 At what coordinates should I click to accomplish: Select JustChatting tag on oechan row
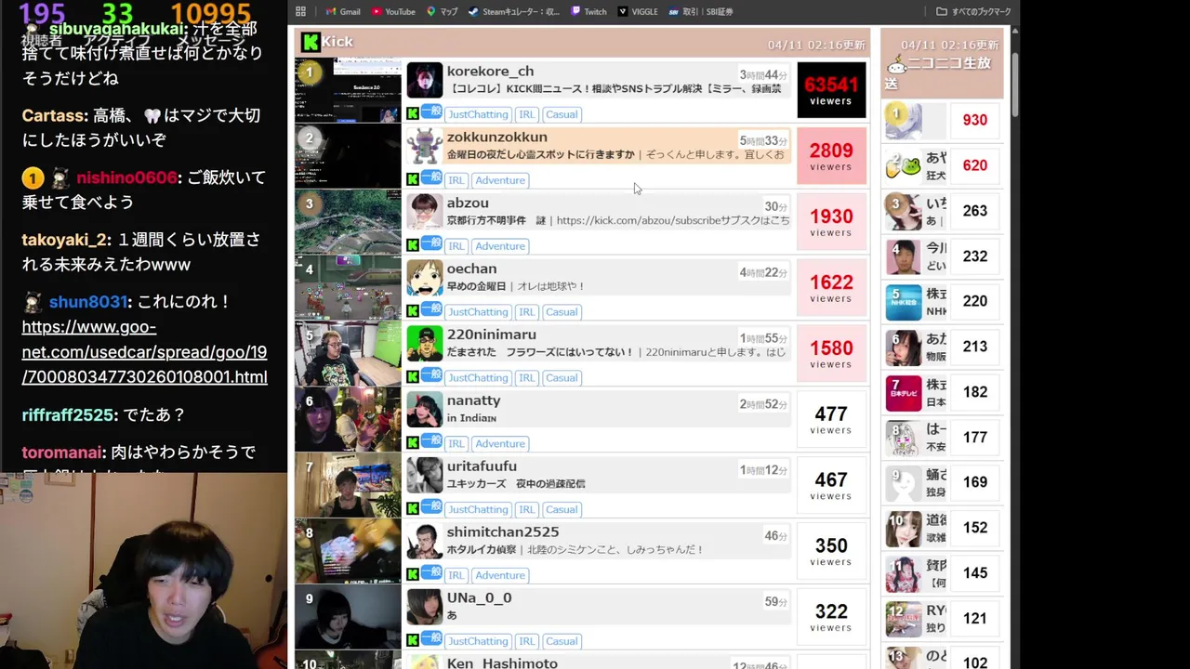coord(478,312)
